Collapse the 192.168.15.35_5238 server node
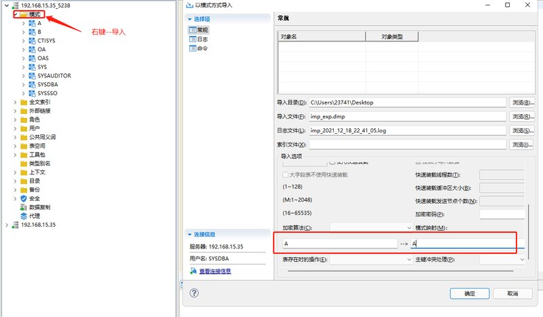 (x=7, y=5)
